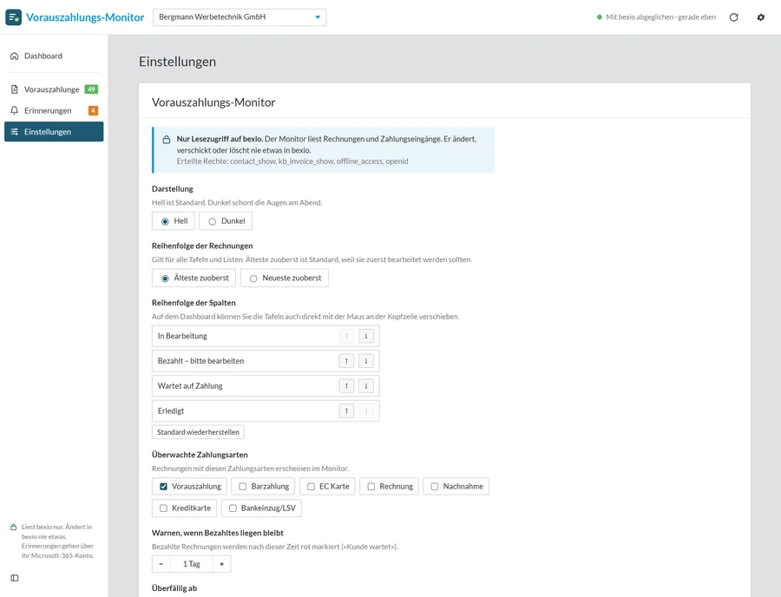Enable the Bankeinzug/LSV payment type
781x597 pixels.
pyautogui.click(x=261, y=508)
